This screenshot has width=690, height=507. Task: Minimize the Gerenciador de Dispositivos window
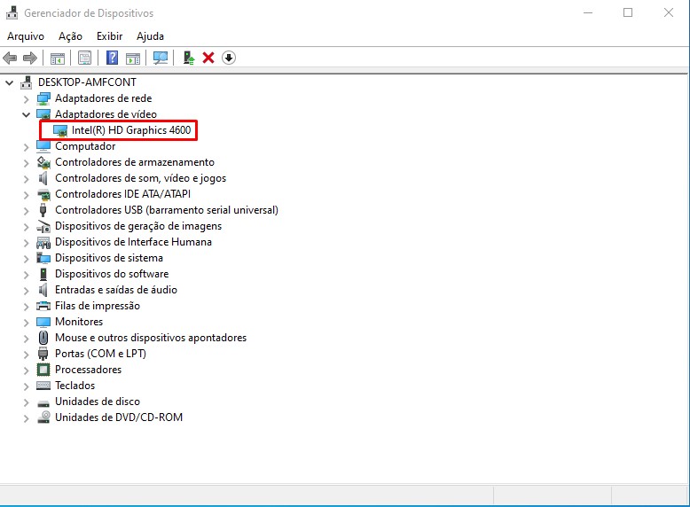click(x=588, y=12)
